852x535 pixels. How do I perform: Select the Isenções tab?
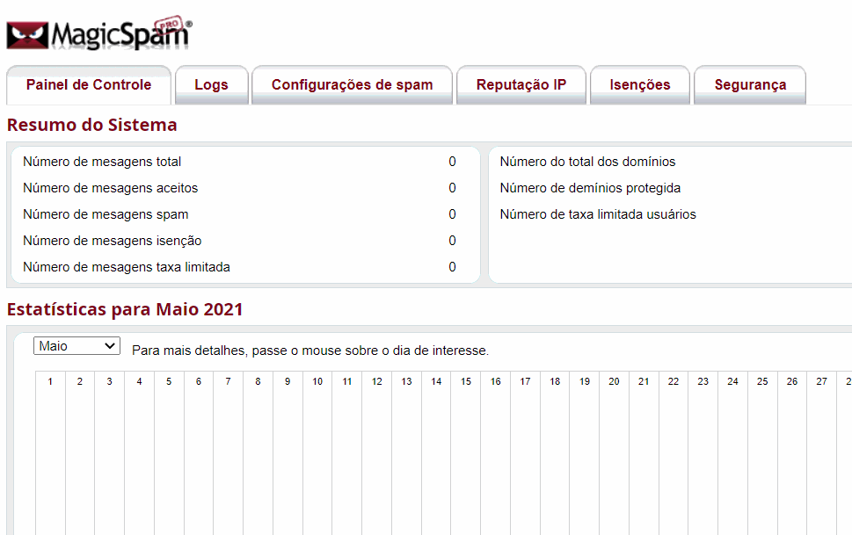click(x=640, y=85)
